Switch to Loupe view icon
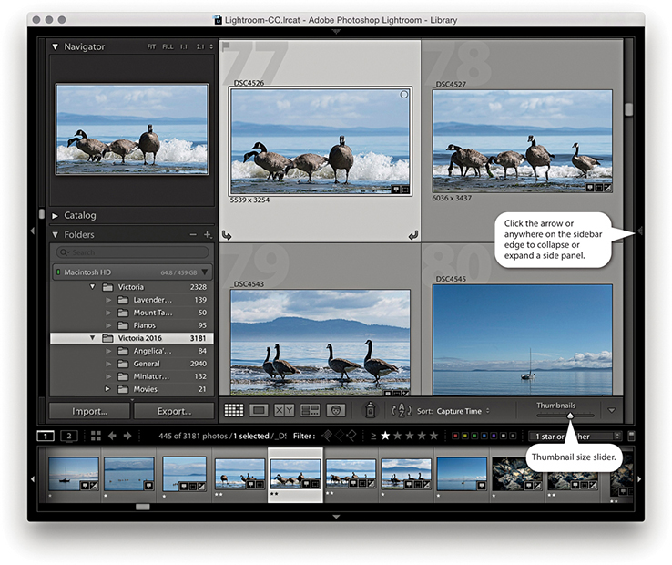 pyautogui.click(x=259, y=411)
